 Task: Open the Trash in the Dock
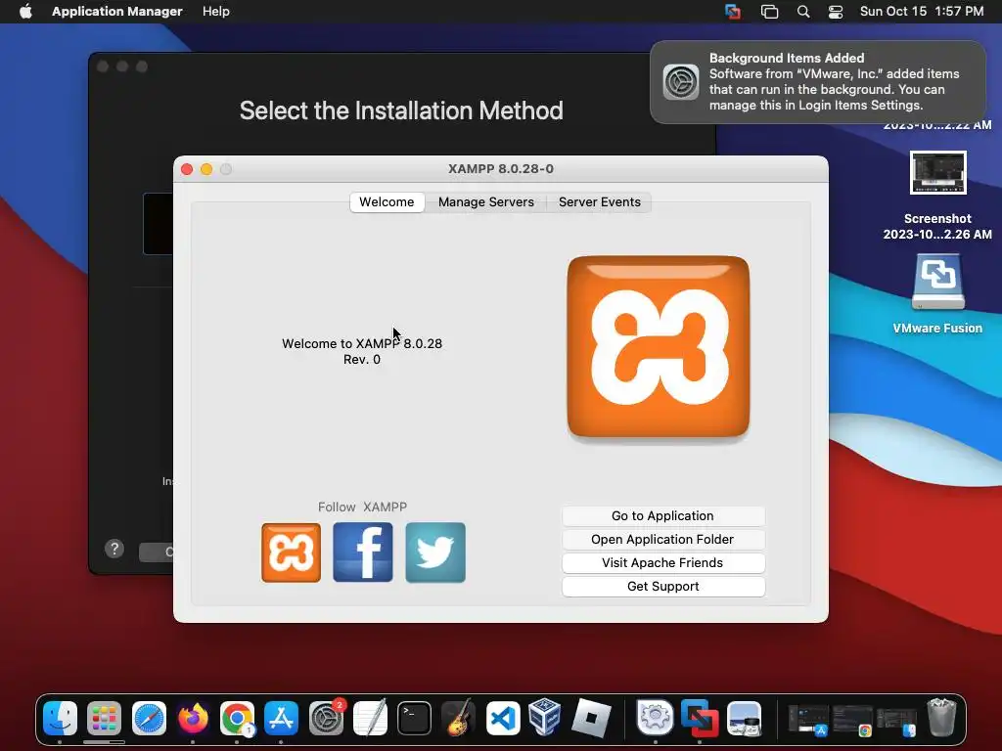pyautogui.click(x=941, y=718)
